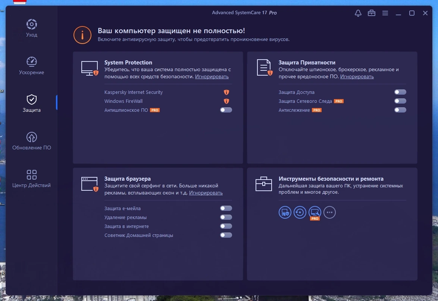Screen dimensions: 438x301
Task: Click Защита Доступа label
Action: 296,92
